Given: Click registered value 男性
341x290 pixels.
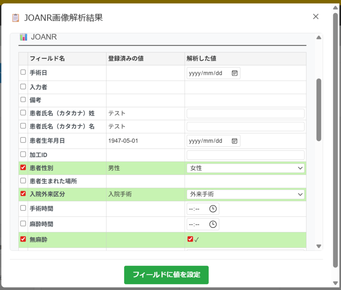Looking at the screenshot, I should tap(114, 168).
